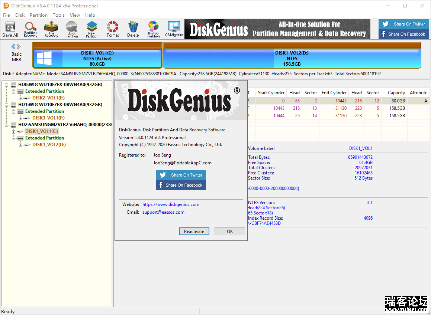Collapse the HD1 disk tree node

coord(6,105)
